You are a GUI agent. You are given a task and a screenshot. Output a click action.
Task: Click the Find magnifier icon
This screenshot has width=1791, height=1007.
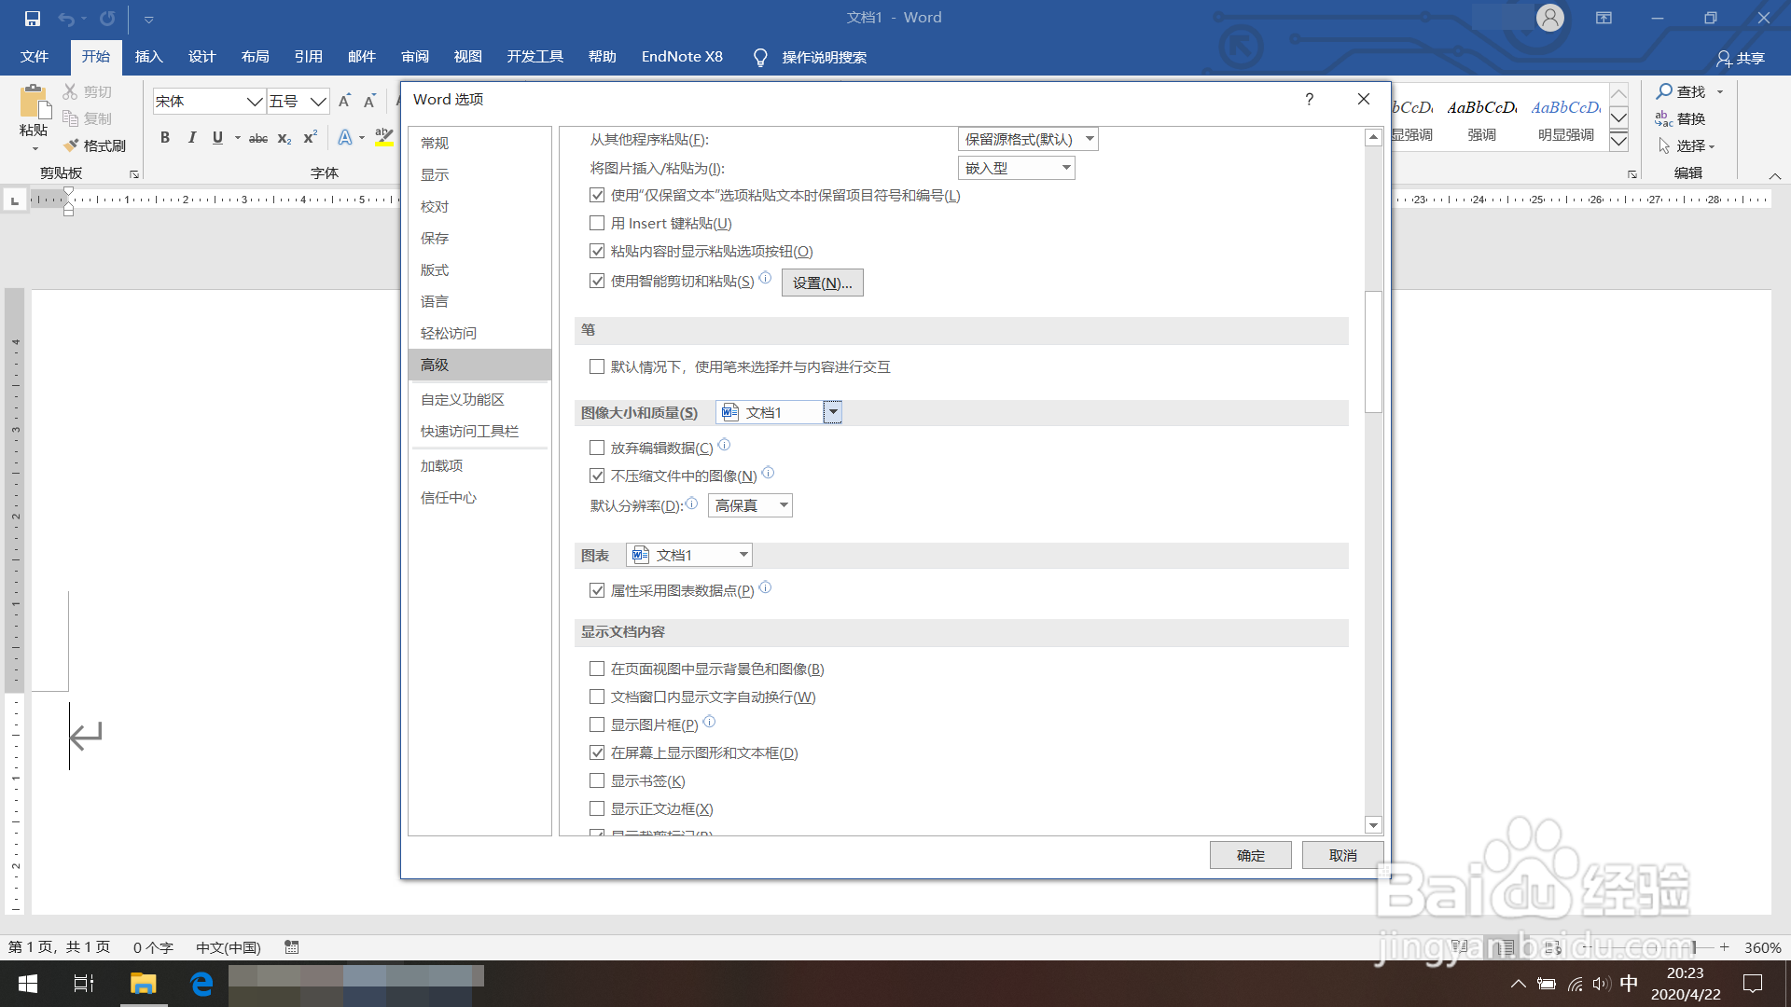(1664, 91)
